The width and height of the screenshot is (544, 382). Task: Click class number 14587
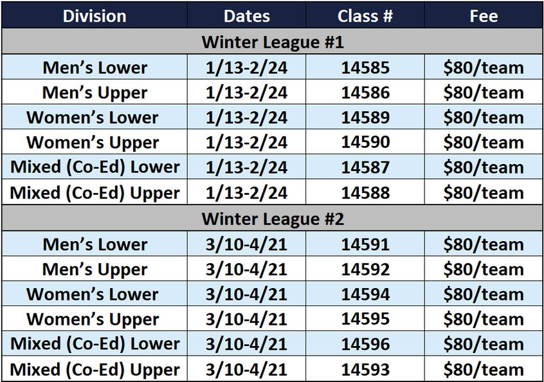[x=365, y=167]
